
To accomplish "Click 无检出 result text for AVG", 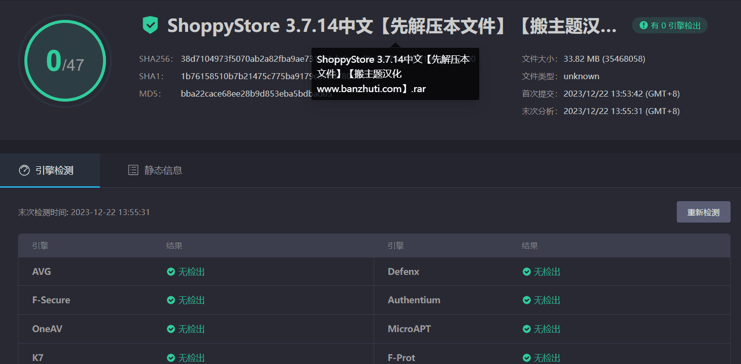I will [192, 272].
